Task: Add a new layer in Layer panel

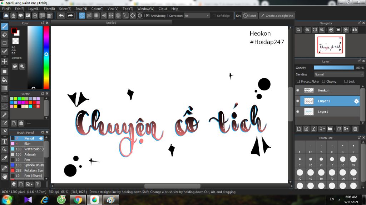Action: pyautogui.click(x=299, y=129)
